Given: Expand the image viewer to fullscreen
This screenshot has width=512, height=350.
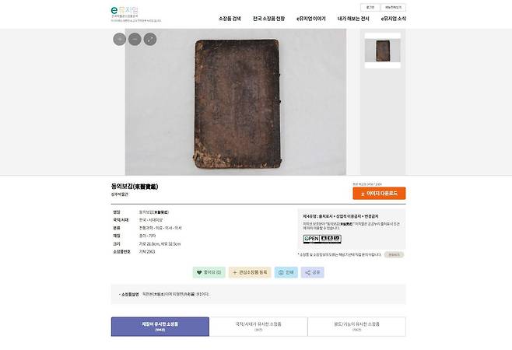Looking at the screenshot, I should pyautogui.click(x=150, y=39).
